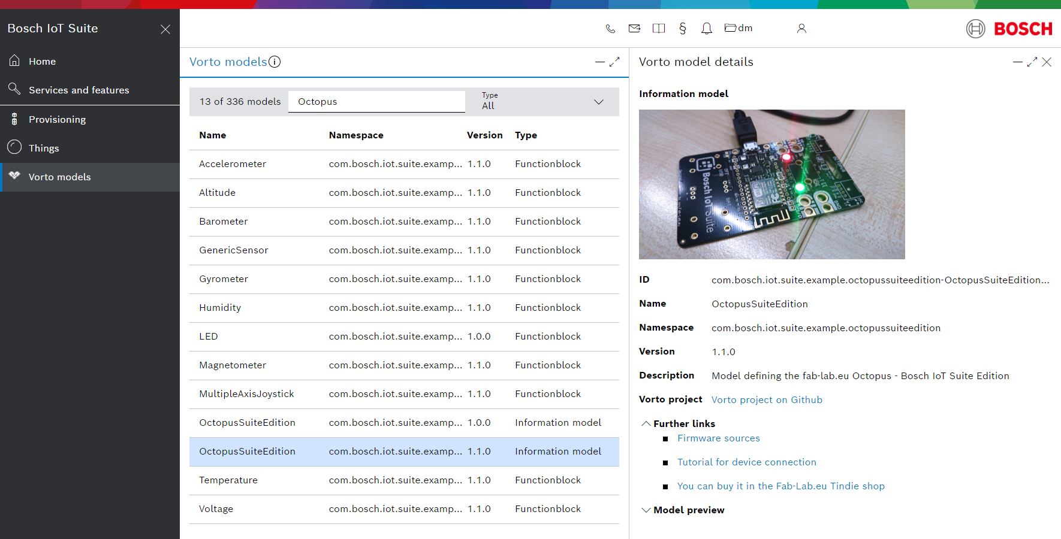
Task: Open Things in sidebar
Action: [x=90, y=148]
